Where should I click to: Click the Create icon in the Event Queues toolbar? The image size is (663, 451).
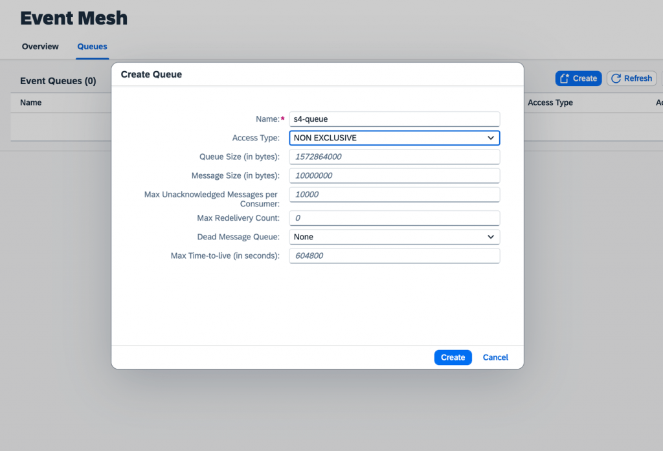[x=565, y=79]
